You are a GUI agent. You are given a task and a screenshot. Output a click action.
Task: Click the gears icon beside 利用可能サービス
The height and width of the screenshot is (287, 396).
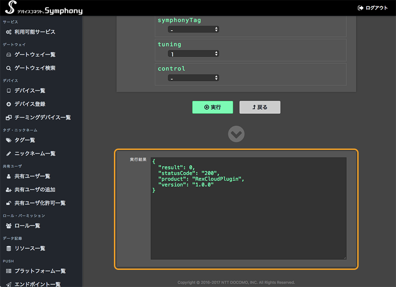coord(9,32)
